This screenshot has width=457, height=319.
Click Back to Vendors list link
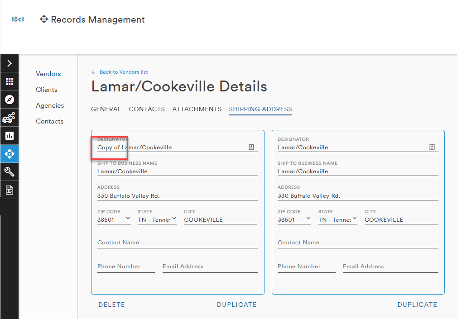coord(124,72)
